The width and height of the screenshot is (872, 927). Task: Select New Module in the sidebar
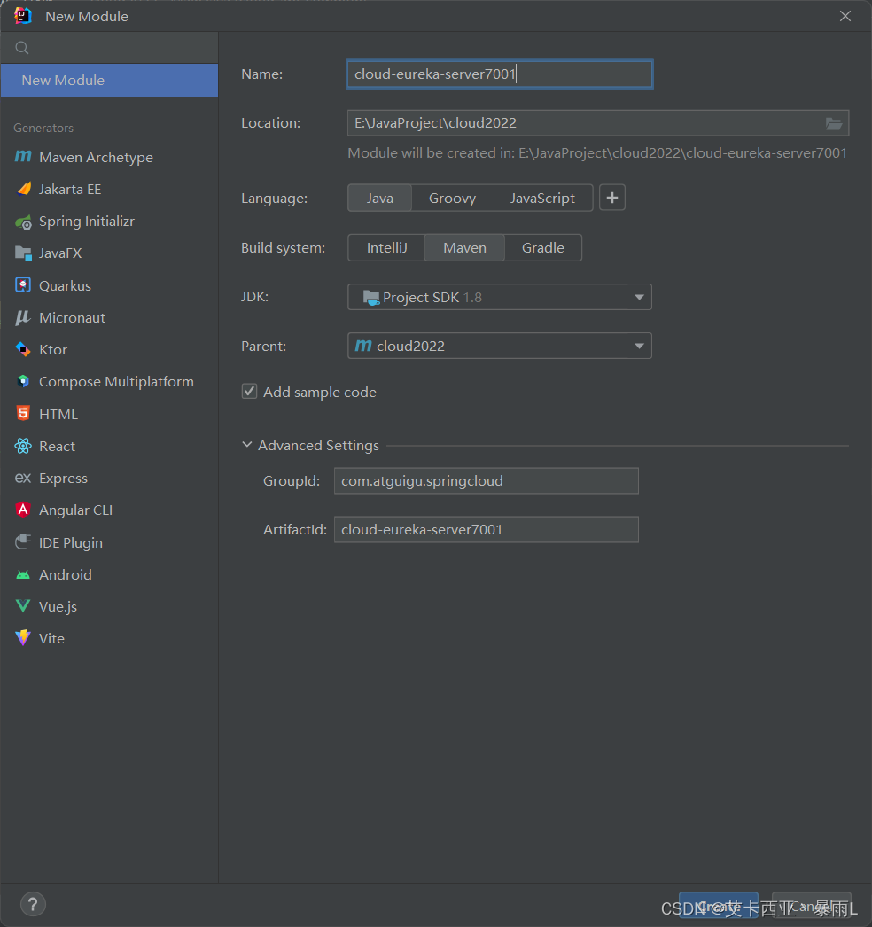click(x=109, y=81)
